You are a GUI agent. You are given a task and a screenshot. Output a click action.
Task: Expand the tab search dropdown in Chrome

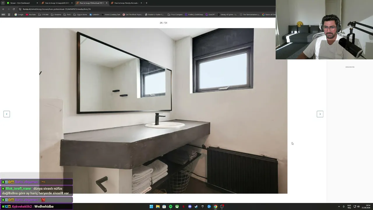point(3,3)
